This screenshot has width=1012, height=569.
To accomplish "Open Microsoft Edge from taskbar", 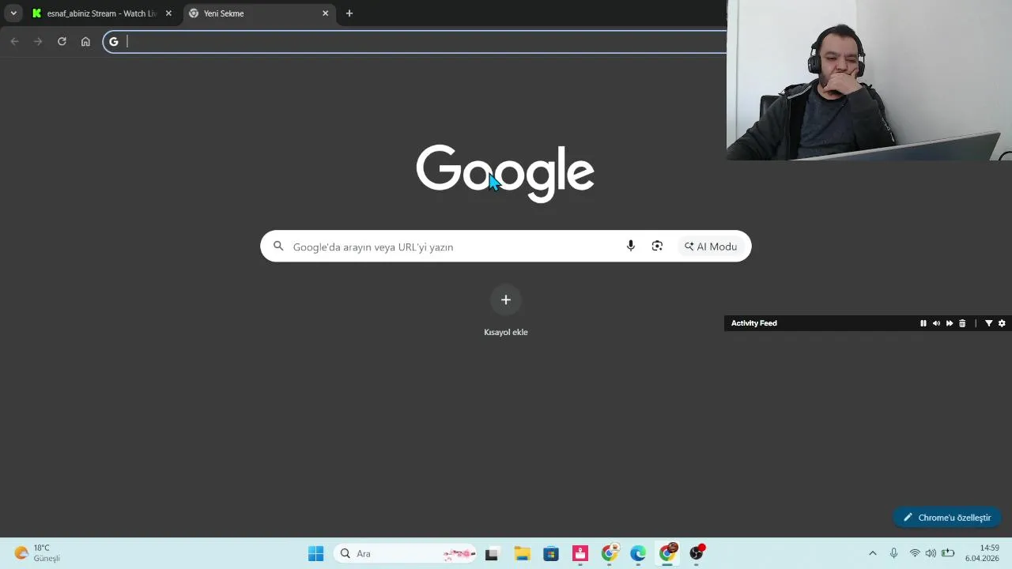I will 638,553.
